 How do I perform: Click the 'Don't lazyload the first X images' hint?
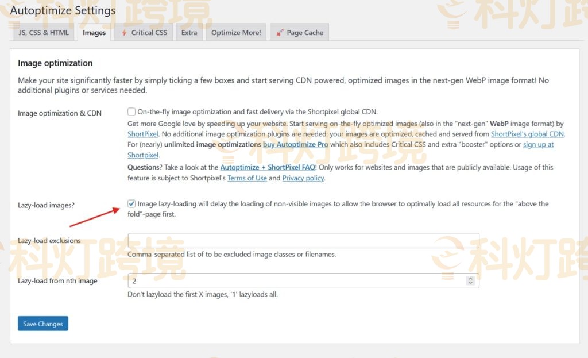pyautogui.click(x=203, y=295)
